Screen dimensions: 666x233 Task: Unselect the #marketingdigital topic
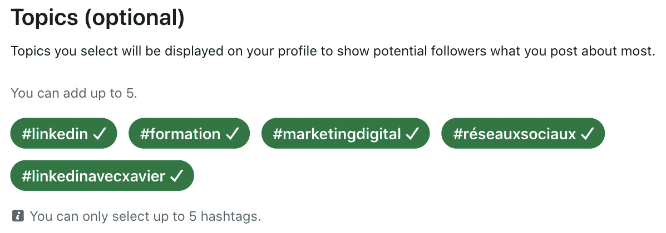pyautogui.click(x=346, y=134)
